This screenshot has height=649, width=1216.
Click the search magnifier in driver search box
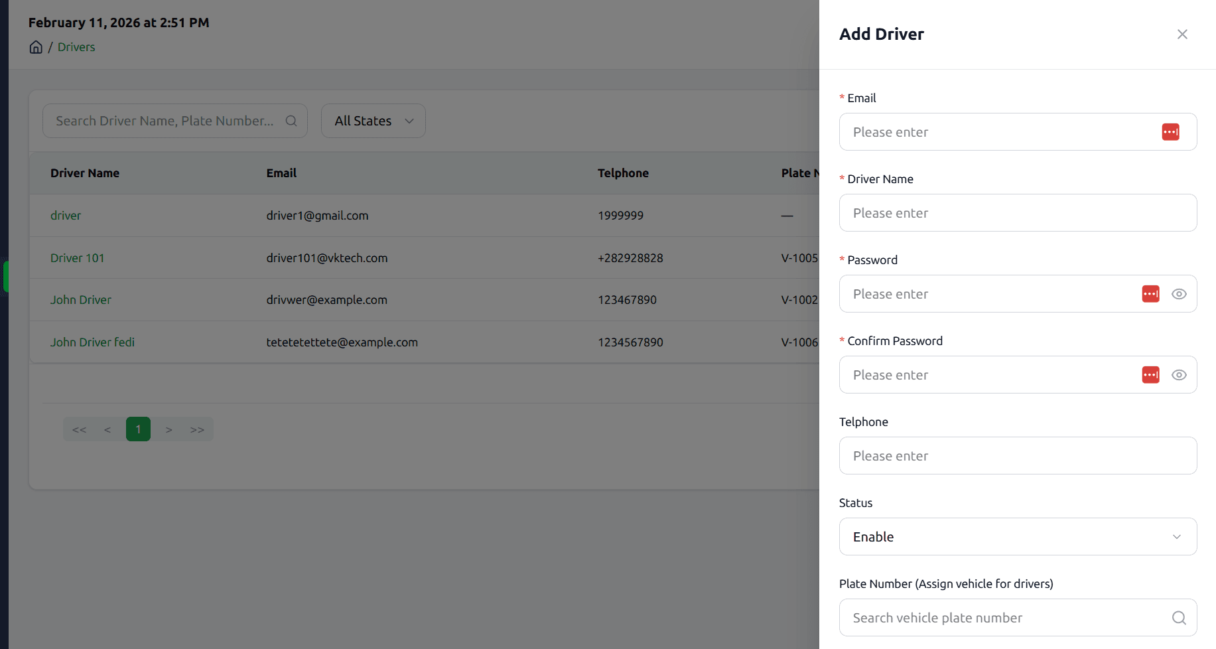coord(291,121)
